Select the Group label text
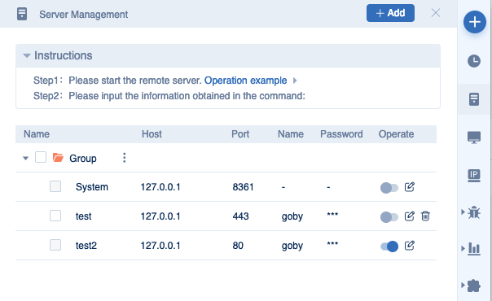Screen dimensions: 492x301 (x=83, y=158)
